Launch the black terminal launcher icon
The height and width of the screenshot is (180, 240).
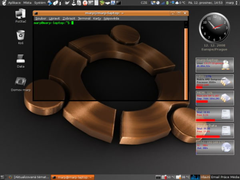coord(118,3)
